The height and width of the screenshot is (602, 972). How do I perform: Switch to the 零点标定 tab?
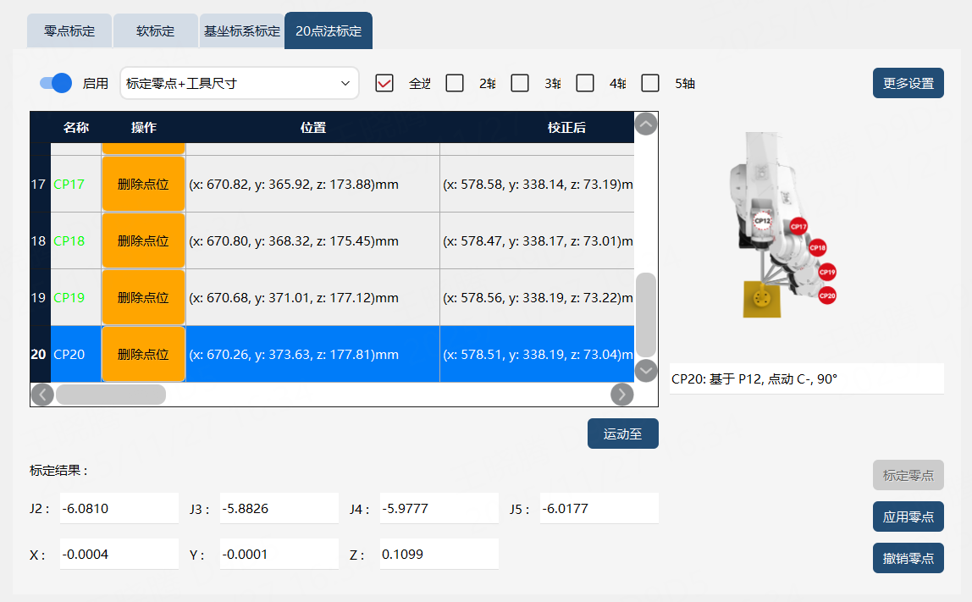coord(69,31)
